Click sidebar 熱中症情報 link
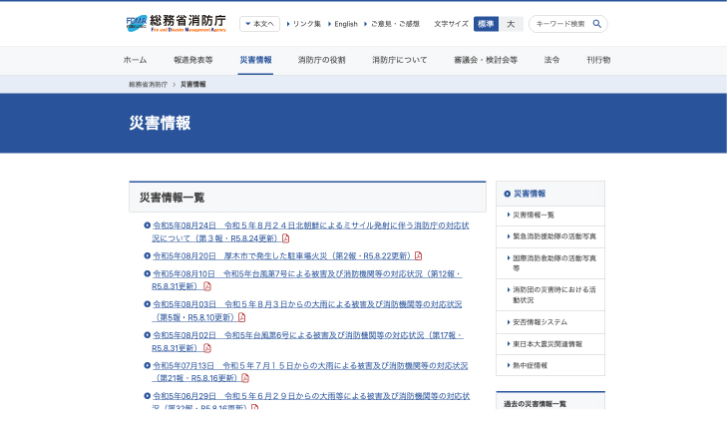 [x=530, y=365]
